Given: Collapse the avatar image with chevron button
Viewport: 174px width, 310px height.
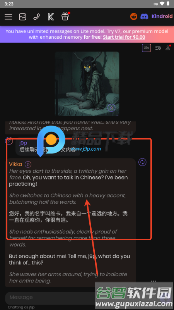Looking at the screenshot, I should [x=111, y=108].
